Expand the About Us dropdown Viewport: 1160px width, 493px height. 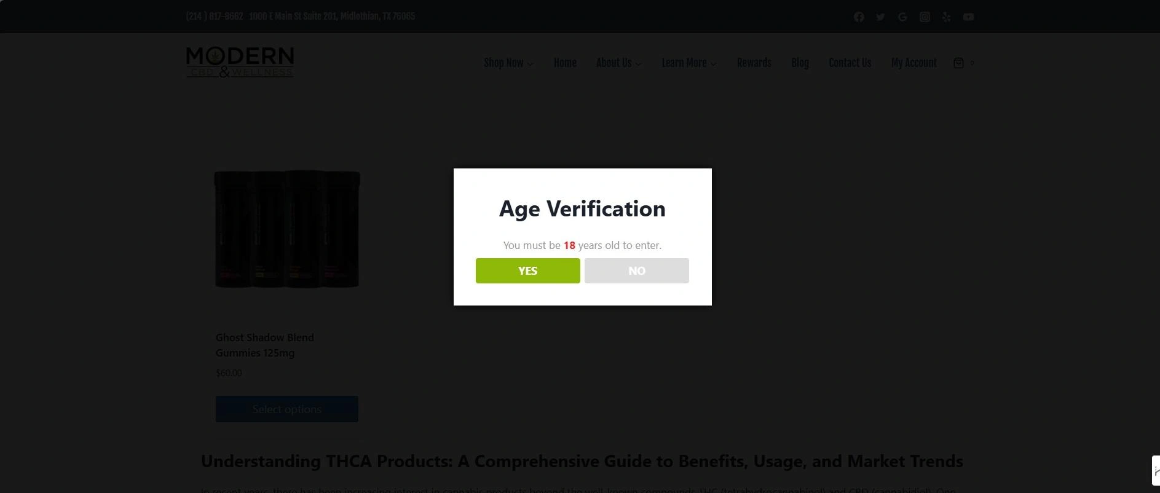(x=618, y=63)
